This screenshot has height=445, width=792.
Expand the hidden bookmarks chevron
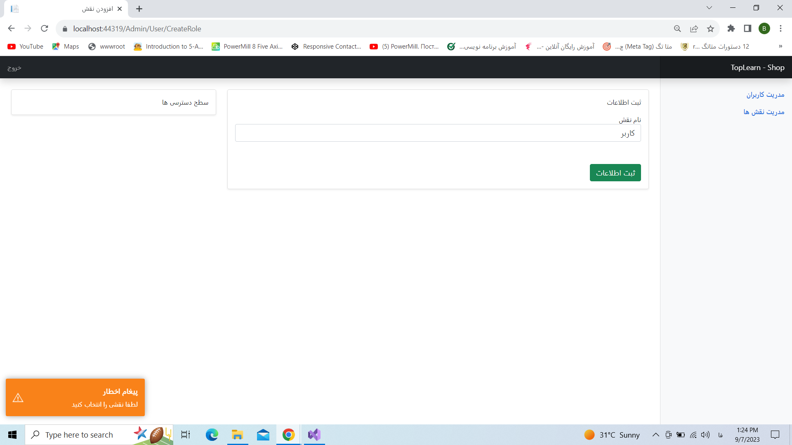[x=780, y=47]
